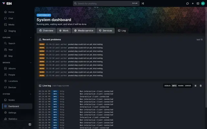Open Staging in sidebar
The image size is (207, 129).
17,31
